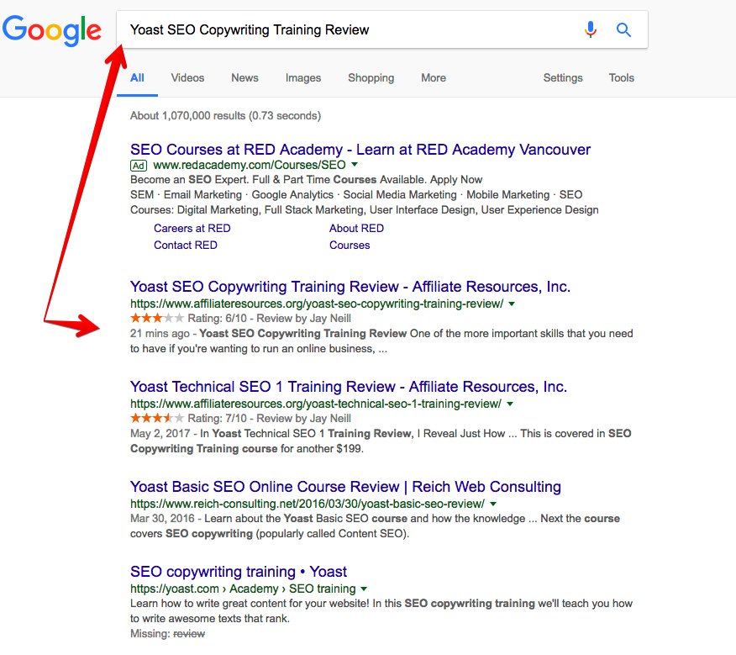The width and height of the screenshot is (736, 655).
Task: Expand arrow beside yoast.com Academy breadcrumb
Action: 364,589
